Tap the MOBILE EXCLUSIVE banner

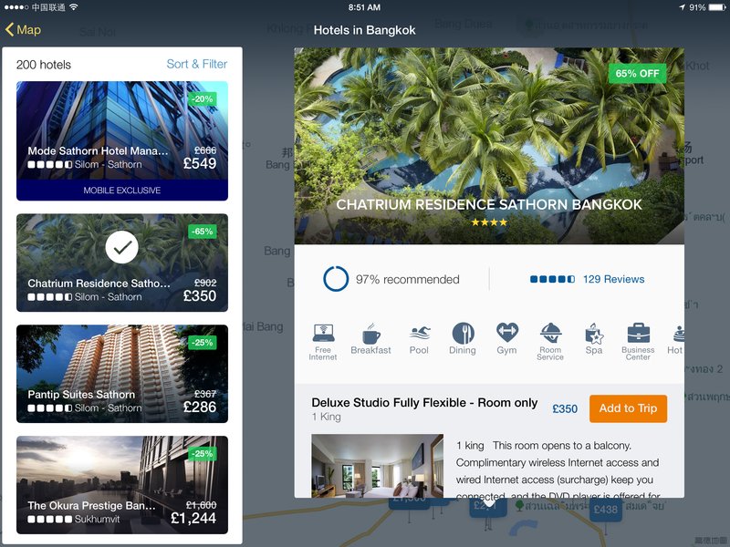tap(122, 191)
